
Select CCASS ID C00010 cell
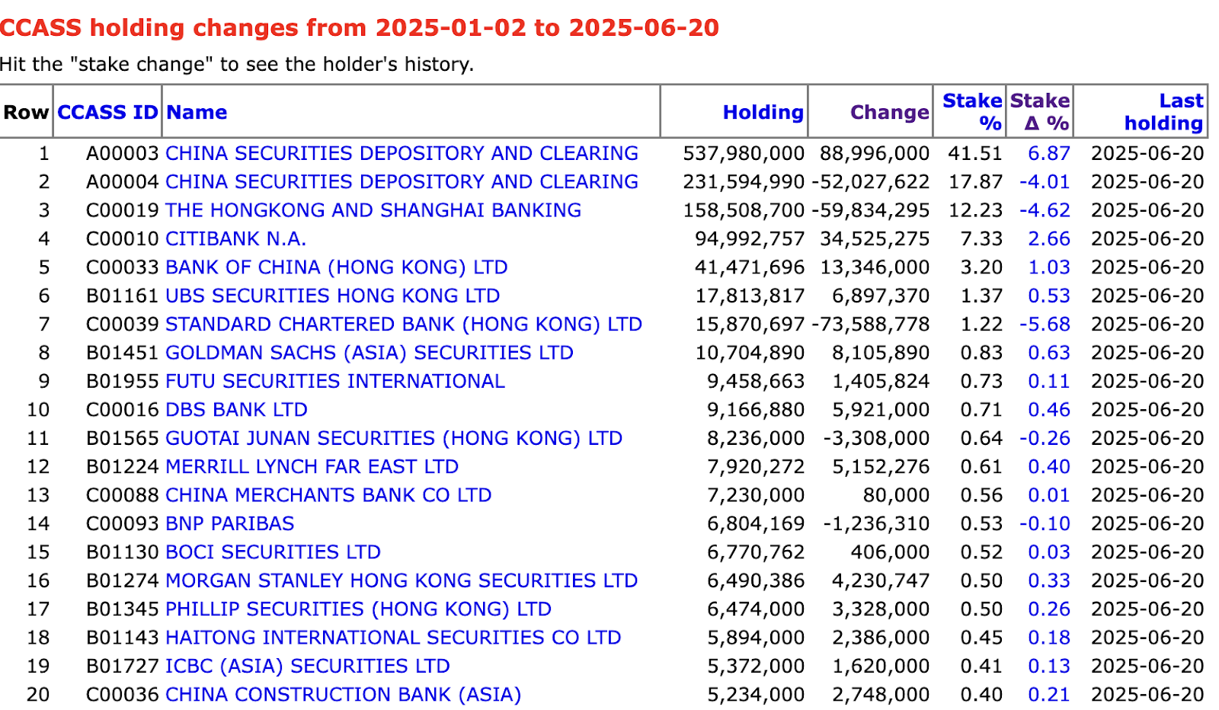(x=122, y=238)
